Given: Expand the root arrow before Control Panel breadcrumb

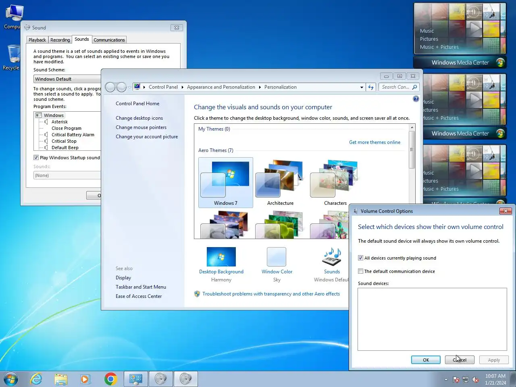Looking at the screenshot, I should click(x=144, y=87).
